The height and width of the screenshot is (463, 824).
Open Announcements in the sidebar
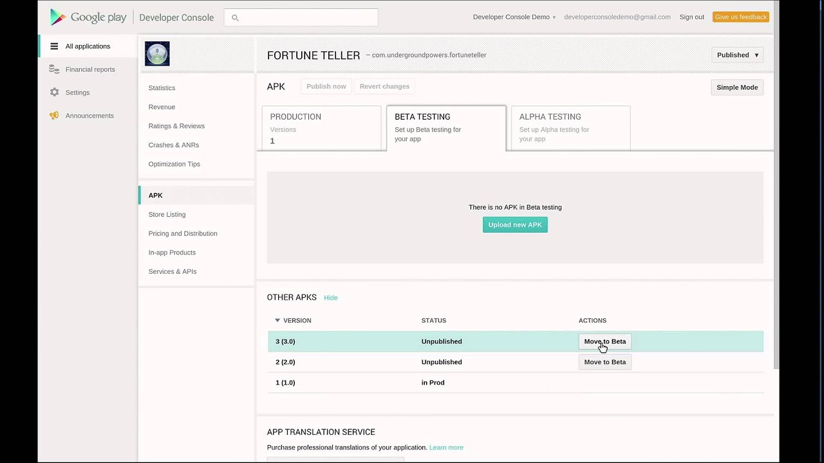[89, 116]
